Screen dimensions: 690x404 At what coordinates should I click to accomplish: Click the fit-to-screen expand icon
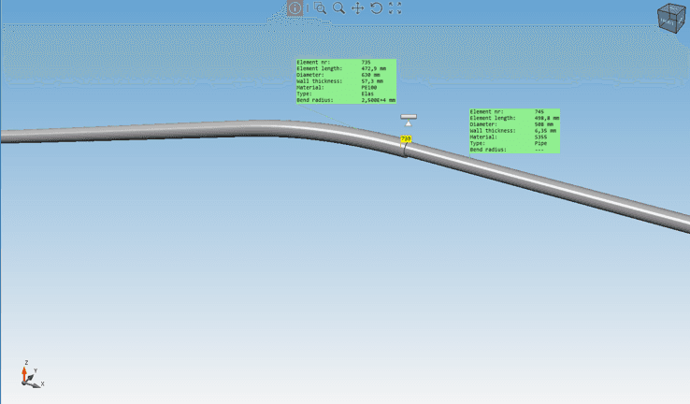point(395,8)
